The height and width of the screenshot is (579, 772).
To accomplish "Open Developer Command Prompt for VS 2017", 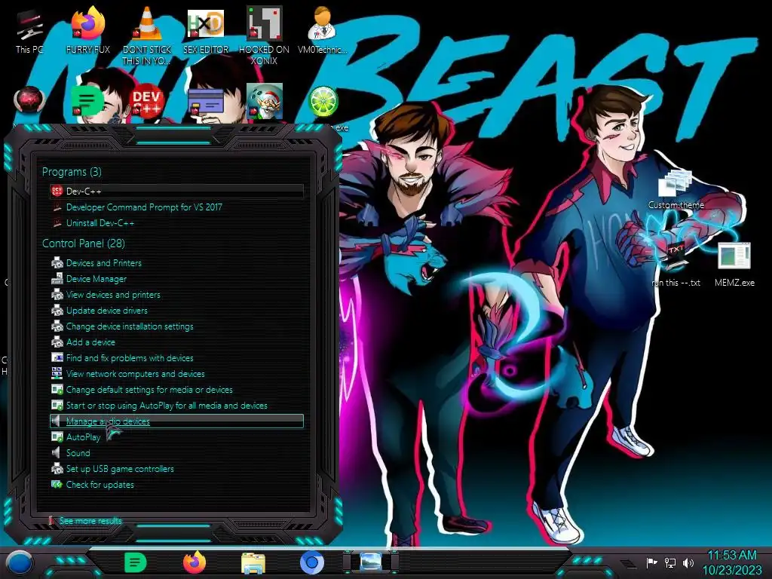I will click(x=176, y=207).
